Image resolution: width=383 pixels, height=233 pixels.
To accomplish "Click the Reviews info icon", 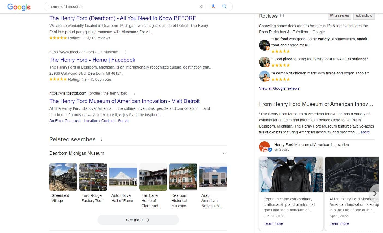I will click(x=282, y=16).
